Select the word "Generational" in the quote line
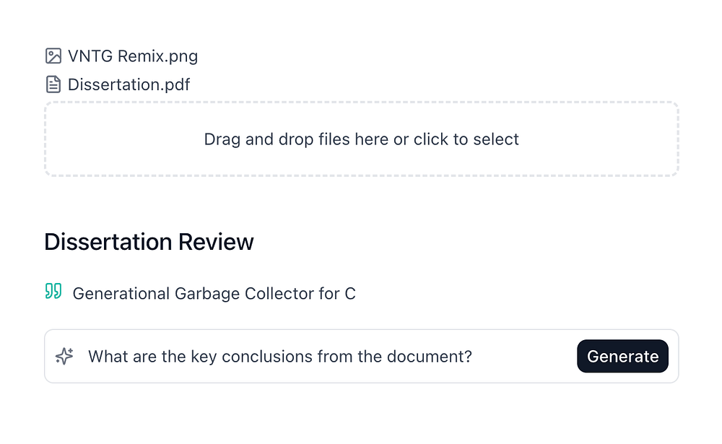 pyautogui.click(x=121, y=294)
